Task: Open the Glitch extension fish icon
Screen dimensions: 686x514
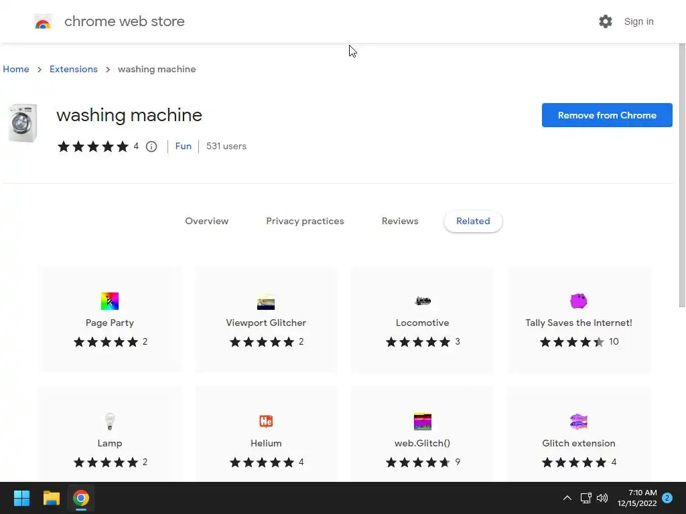Action: (579, 422)
